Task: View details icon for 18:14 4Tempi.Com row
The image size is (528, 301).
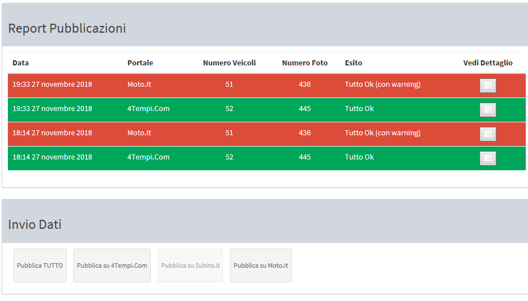Action: tap(487, 158)
